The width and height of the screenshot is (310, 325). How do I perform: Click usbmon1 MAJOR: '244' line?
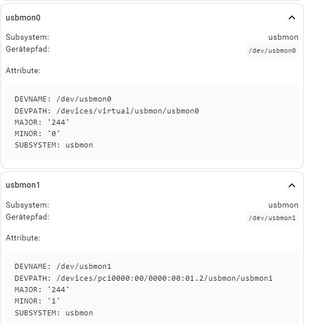(42, 290)
